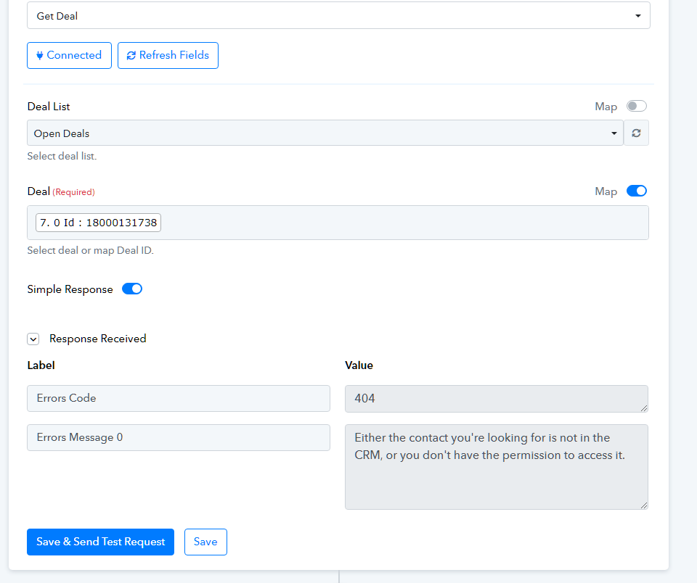Screen dimensions: 697x583
Task: Toggle the Simple Response switch
Action: click(132, 289)
